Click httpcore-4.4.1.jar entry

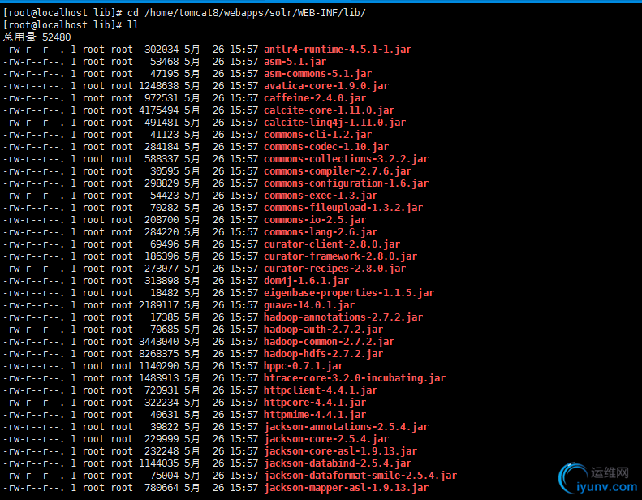pos(315,403)
